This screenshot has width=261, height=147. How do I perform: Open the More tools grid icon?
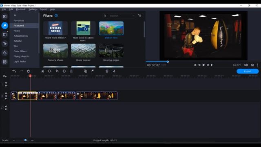(x=4, y=62)
